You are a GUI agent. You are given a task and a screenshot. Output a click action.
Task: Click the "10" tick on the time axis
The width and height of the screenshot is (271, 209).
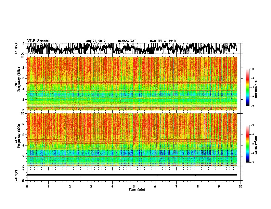[241, 186]
